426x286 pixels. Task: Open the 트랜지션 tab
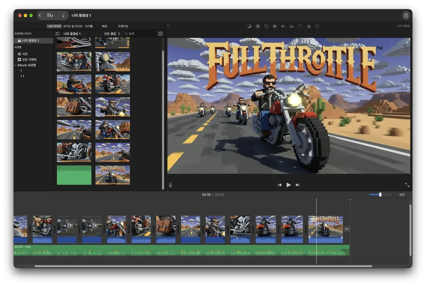pos(123,26)
